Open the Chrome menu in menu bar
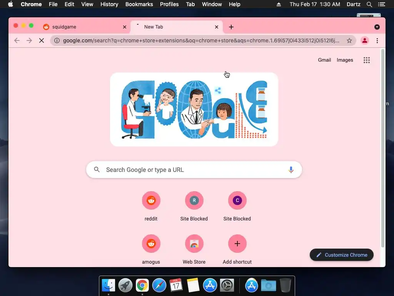 pos(31,4)
